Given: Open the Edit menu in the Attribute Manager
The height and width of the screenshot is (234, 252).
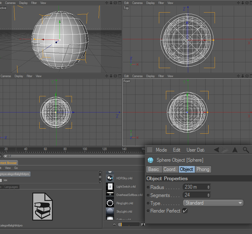Looking at the screenshot, I should (x=176, y=150).
